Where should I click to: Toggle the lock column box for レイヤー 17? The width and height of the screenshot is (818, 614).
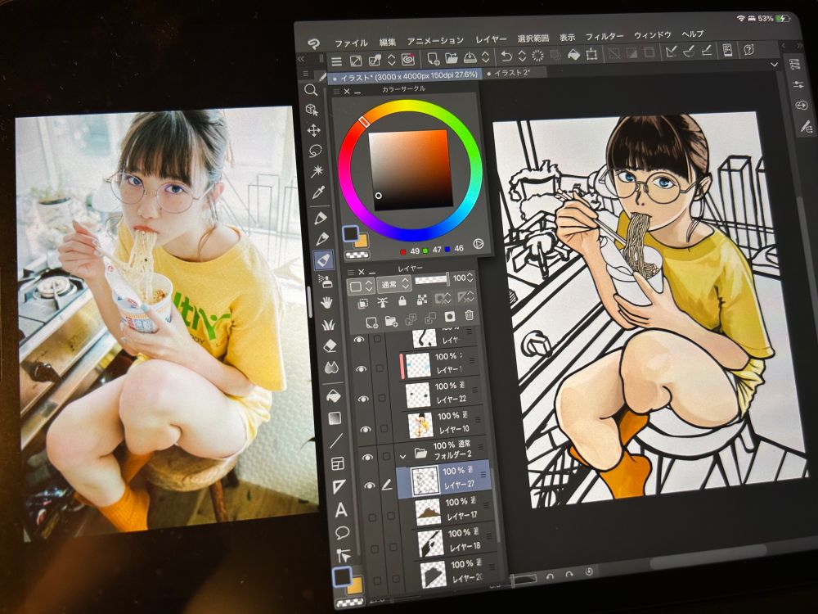pos(391,516)
